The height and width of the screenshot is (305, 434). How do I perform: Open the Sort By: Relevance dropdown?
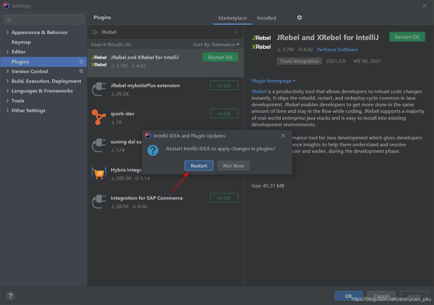216,44
